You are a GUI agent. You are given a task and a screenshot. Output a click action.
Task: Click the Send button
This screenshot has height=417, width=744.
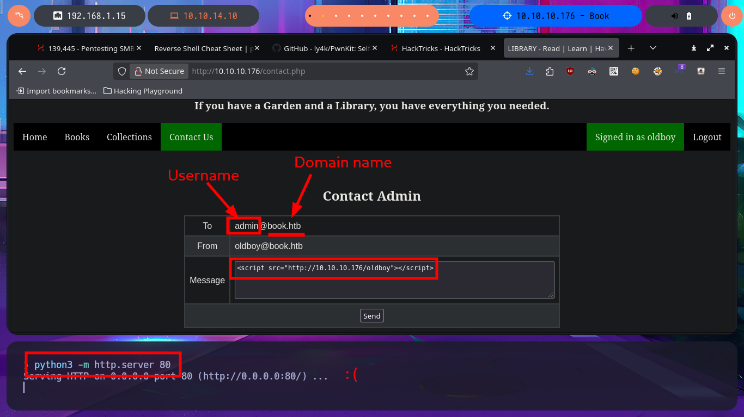(372, 316)
